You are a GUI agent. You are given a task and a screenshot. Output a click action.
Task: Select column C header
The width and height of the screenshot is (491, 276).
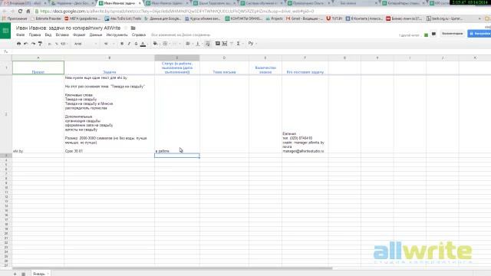pyautogui.click(x=177, y=58)
